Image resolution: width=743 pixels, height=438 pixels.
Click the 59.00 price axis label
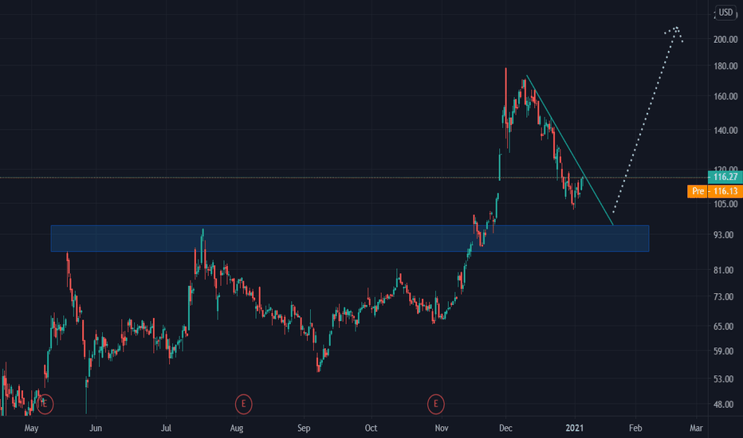(723, 351)
